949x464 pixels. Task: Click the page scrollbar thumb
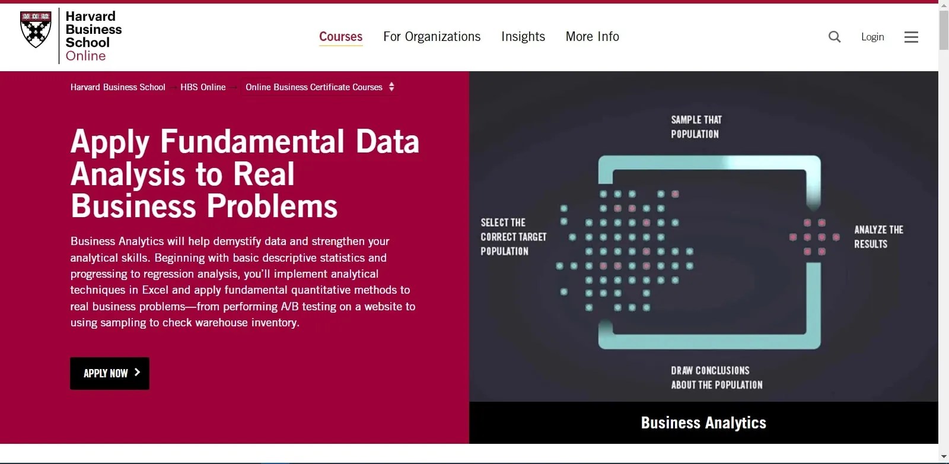click(x=944, y=30)
